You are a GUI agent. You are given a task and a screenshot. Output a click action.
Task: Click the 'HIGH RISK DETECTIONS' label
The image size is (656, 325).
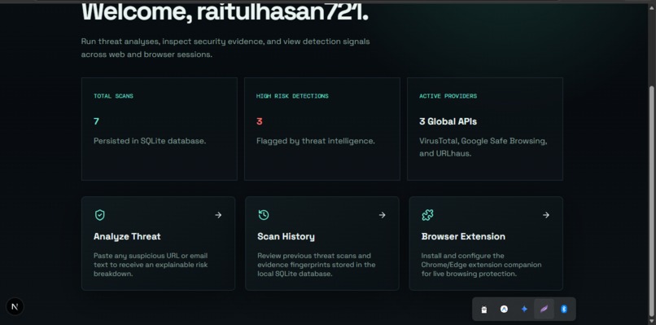[x=292, y=96]
